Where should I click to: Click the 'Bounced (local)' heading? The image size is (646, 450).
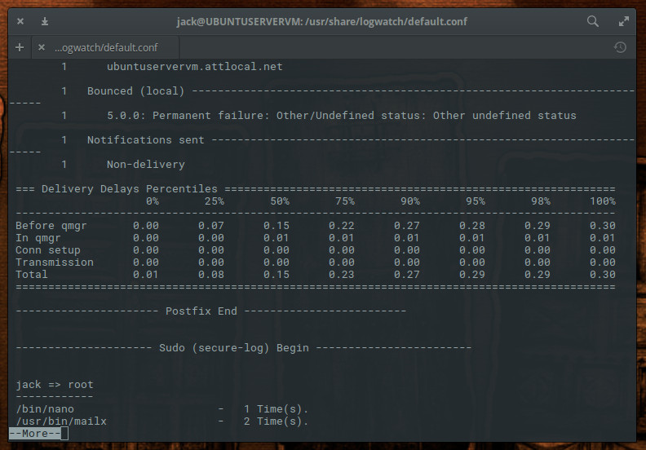[135, 90]
